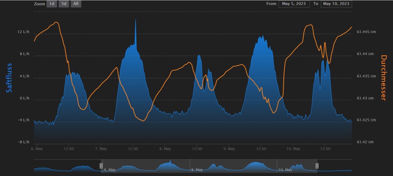
Task: Click the 10. May x-axis label
Action: [x=293, y=148]
